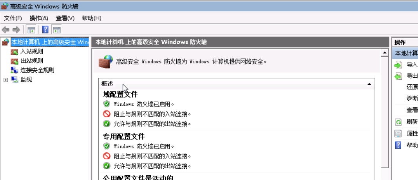Open the 帮助(H) menu
The image size is (418, 180).
point(91,18)
